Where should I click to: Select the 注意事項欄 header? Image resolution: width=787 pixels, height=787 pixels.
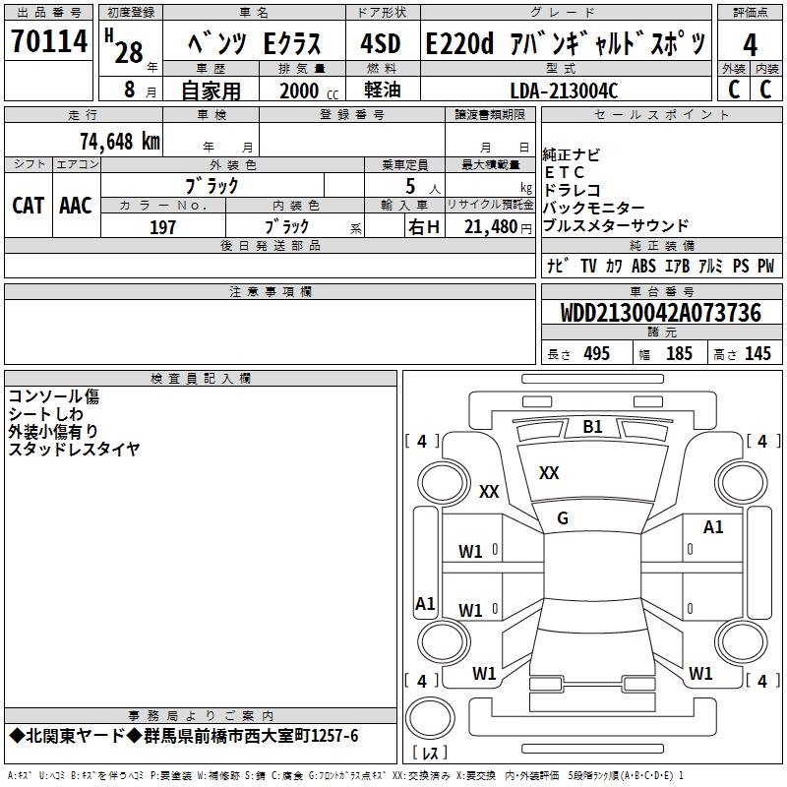[270, 291]
